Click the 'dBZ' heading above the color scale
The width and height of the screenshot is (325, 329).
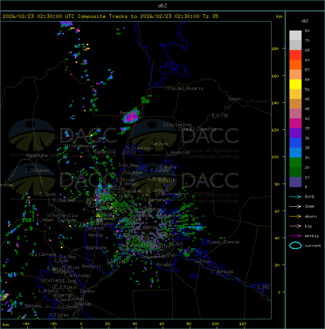coord(305,21)
